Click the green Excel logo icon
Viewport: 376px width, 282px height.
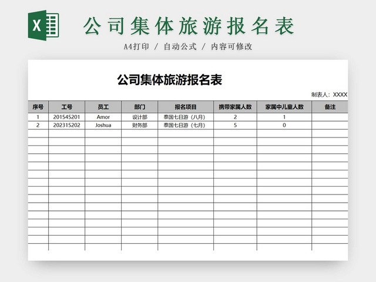tap(43, 25)
